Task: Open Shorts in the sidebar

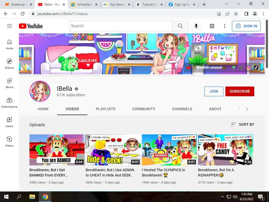Action: pos(9,83)
